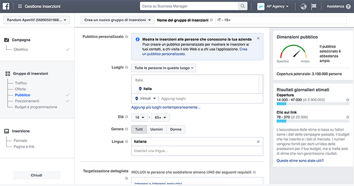Click the Gruppo di inserzioni grid icon
Viewport: 354px width, 186px height.
point(8,74)
